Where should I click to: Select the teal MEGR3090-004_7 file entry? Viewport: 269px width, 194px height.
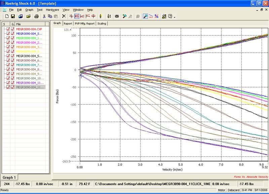click(x=28, y=65)
